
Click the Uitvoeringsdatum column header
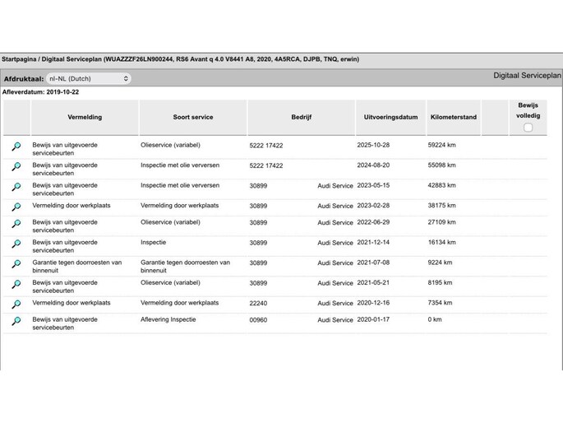click(390, 118)
